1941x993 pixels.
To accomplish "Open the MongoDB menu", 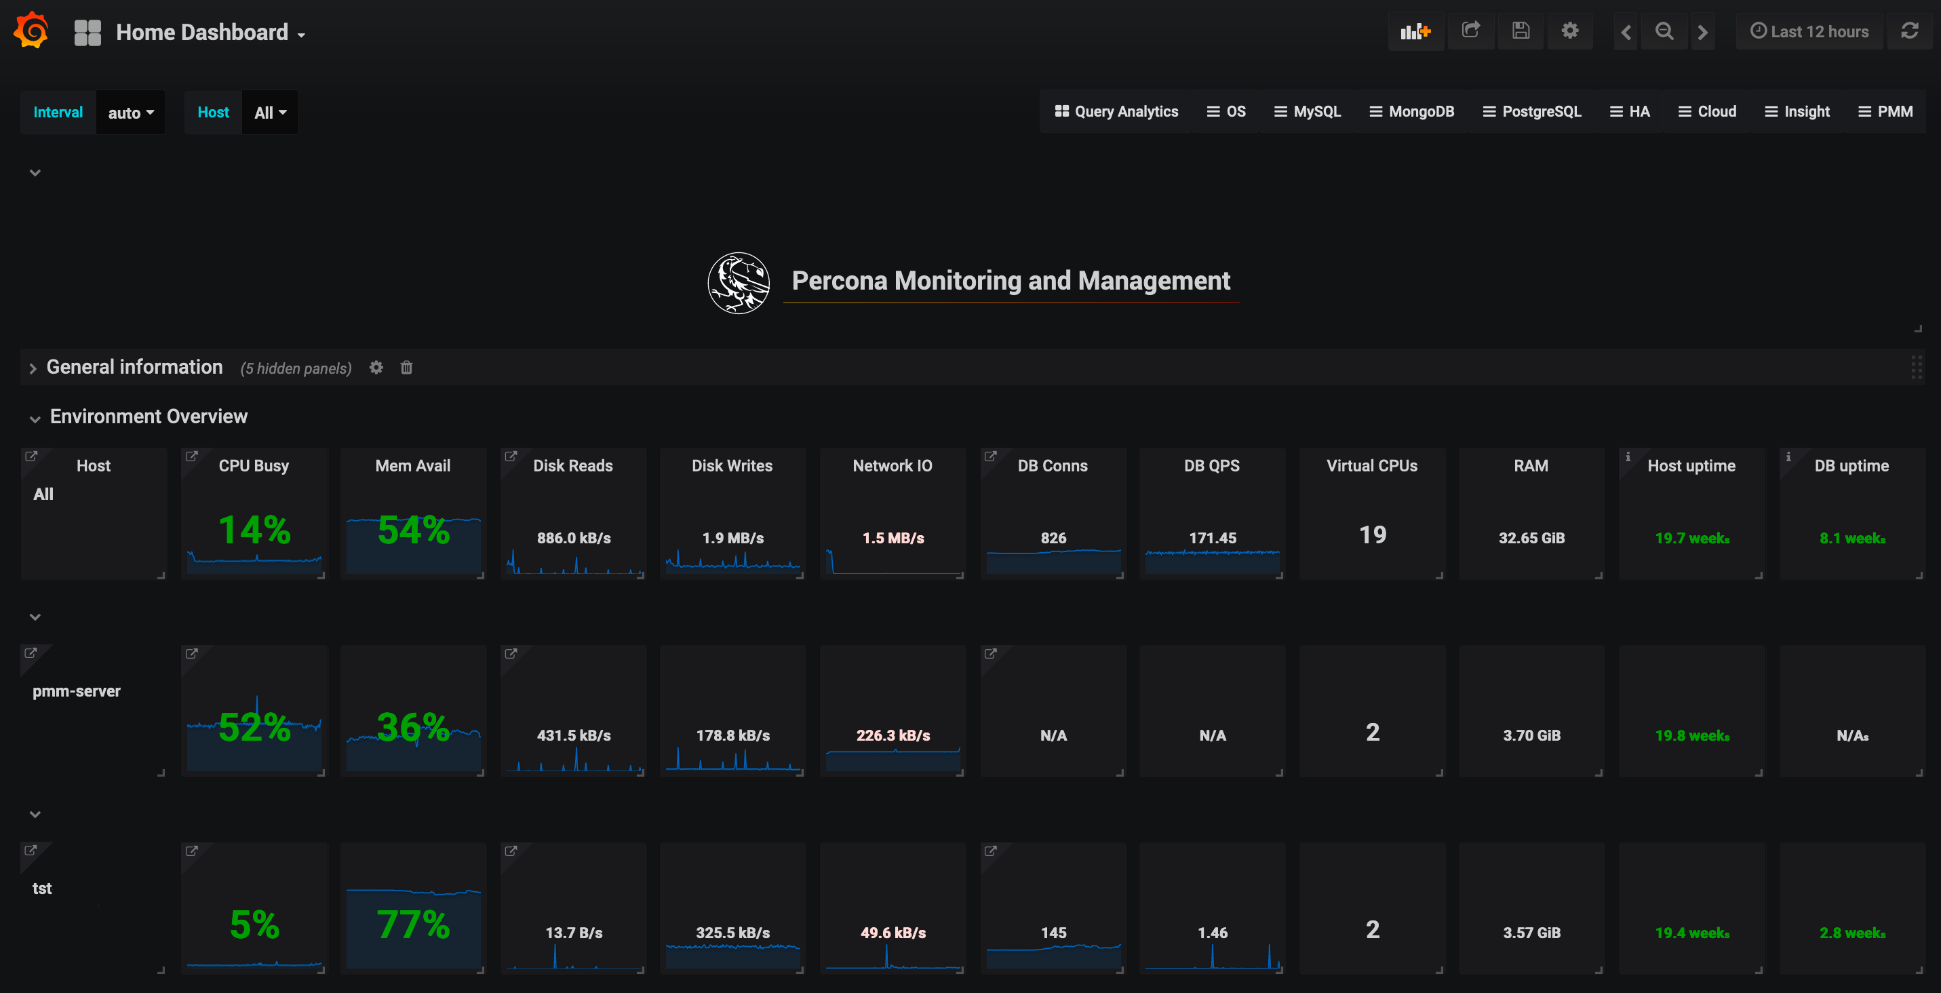I will click(1411, 111).
